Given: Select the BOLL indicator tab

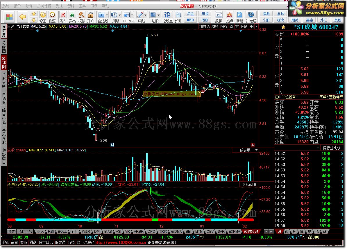Looking at the screenshot, I should [62, 232].
